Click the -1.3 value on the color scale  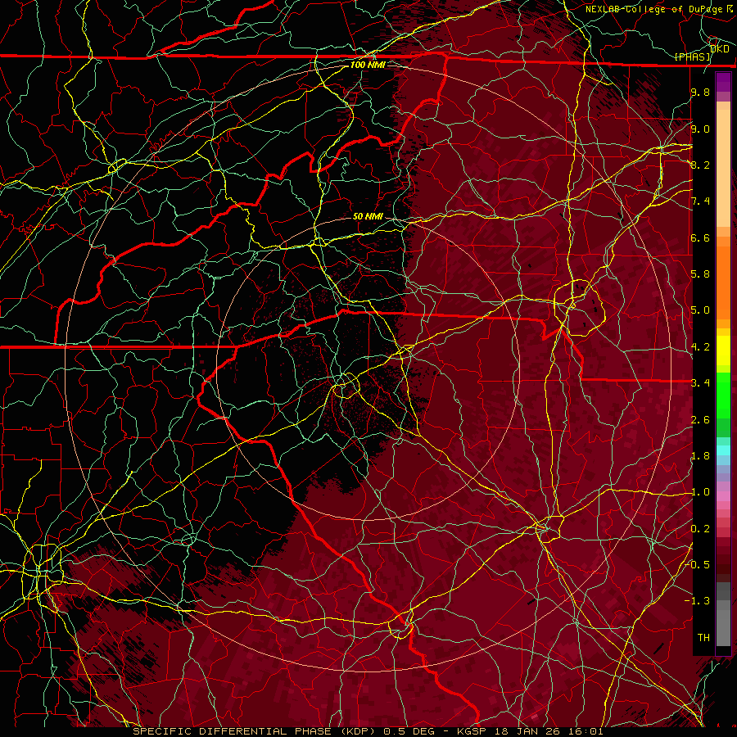coord(698,601)
